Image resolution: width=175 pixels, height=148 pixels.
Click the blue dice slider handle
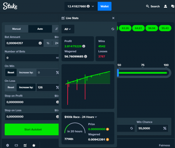tap(118, 73)
